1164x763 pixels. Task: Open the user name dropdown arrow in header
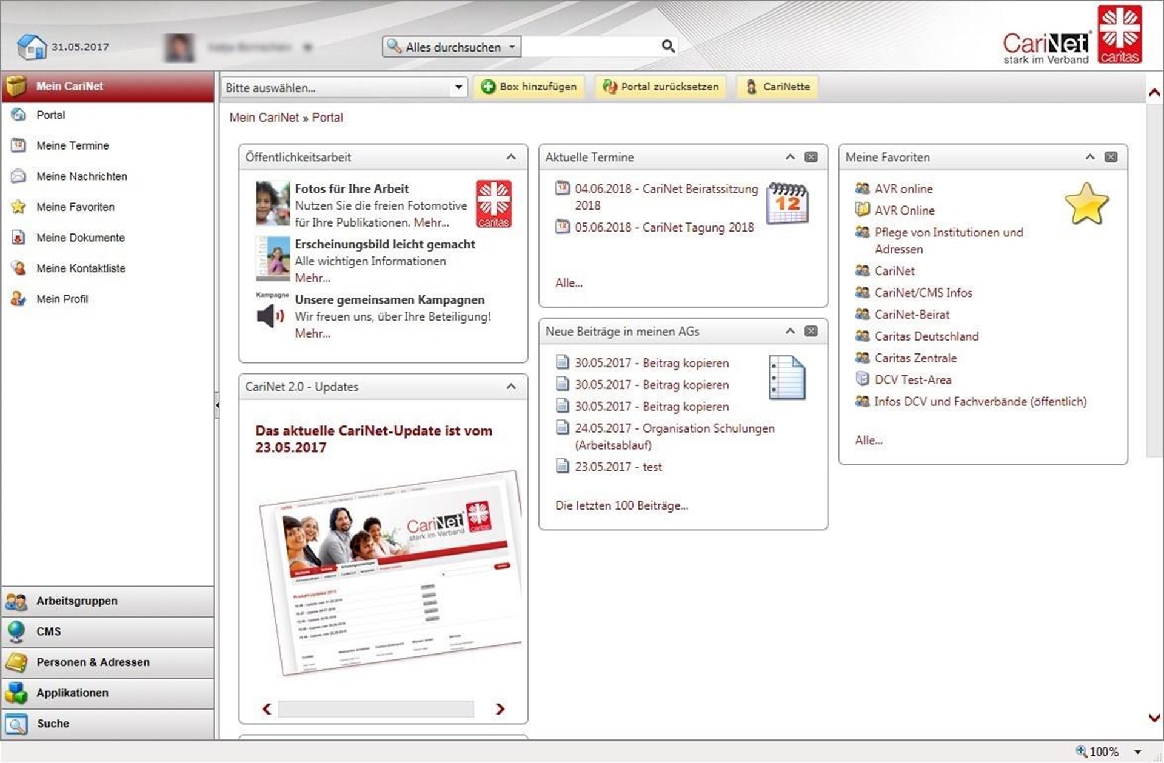click(x=308, y=47)
